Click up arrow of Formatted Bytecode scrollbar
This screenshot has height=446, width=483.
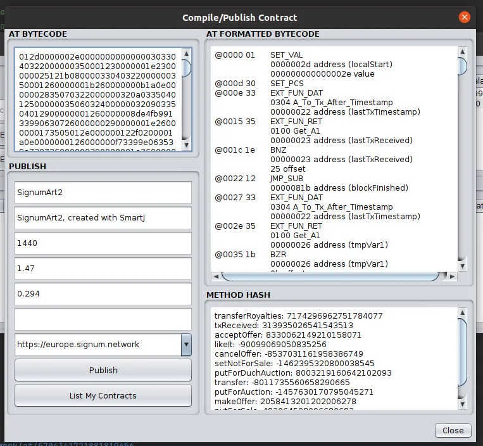pos(462,51)
